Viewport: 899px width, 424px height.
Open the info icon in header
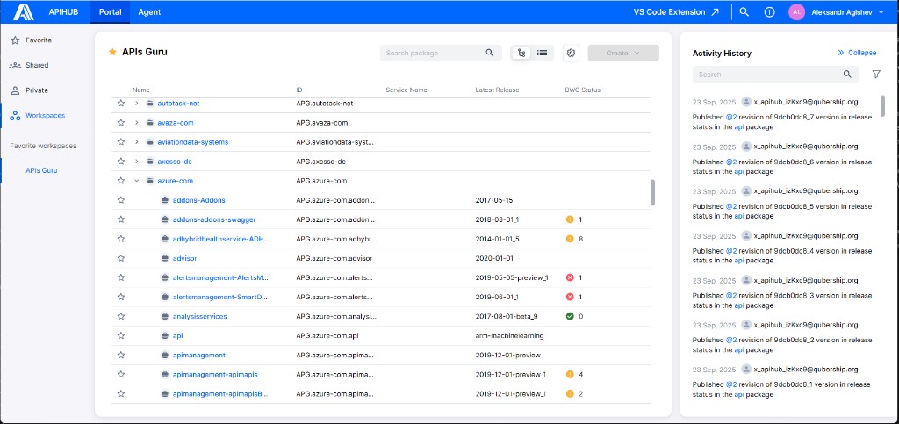point(769,12)
